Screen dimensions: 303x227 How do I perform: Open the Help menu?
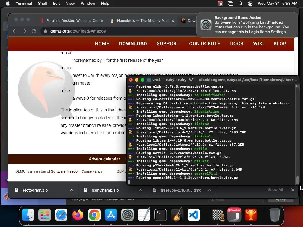point(105,4)
